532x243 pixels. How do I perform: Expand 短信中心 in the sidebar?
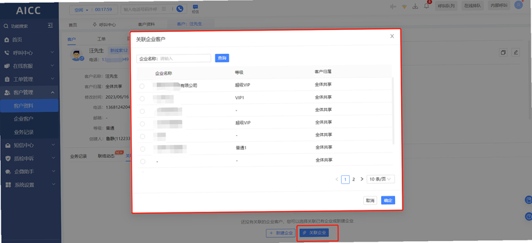point(53,145)
